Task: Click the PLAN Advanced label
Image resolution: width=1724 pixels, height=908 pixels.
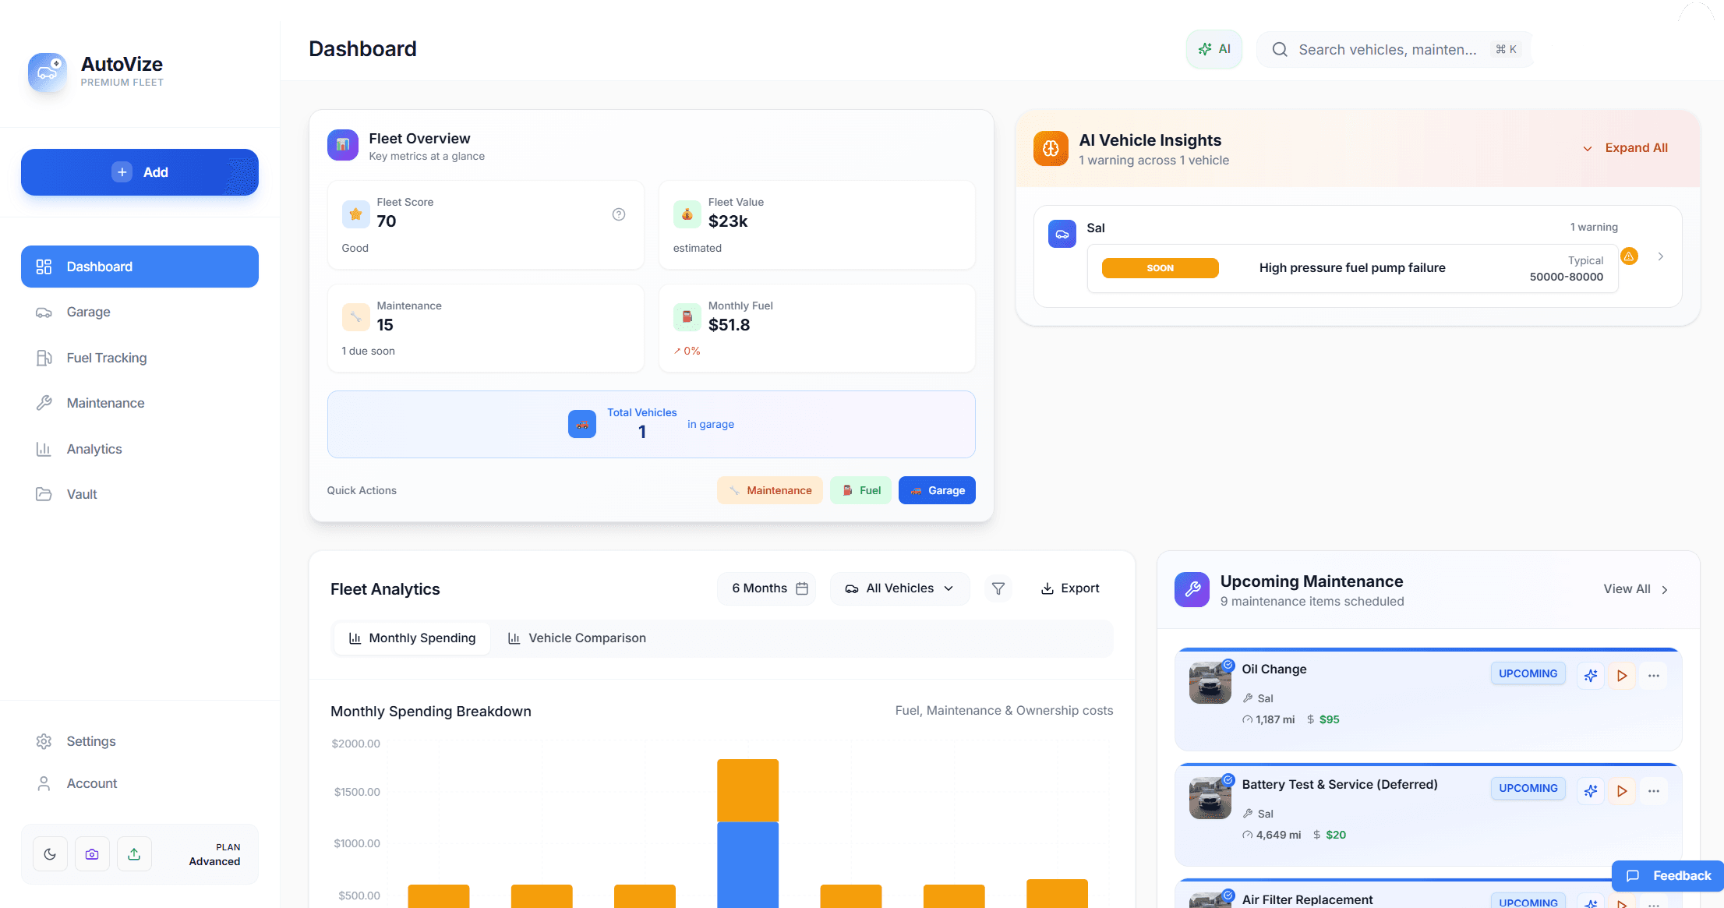Action: (x=214, y=854)
